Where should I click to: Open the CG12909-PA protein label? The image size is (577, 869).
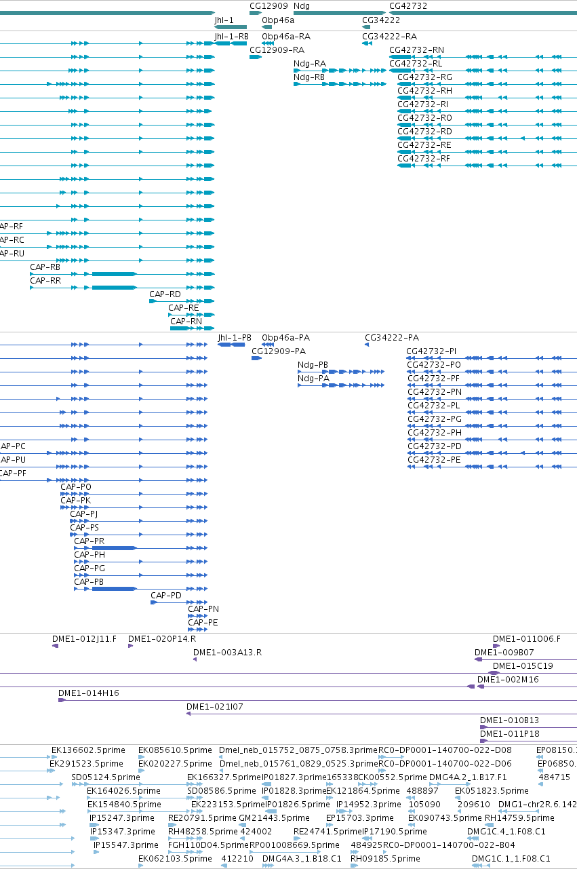(279, 351)
